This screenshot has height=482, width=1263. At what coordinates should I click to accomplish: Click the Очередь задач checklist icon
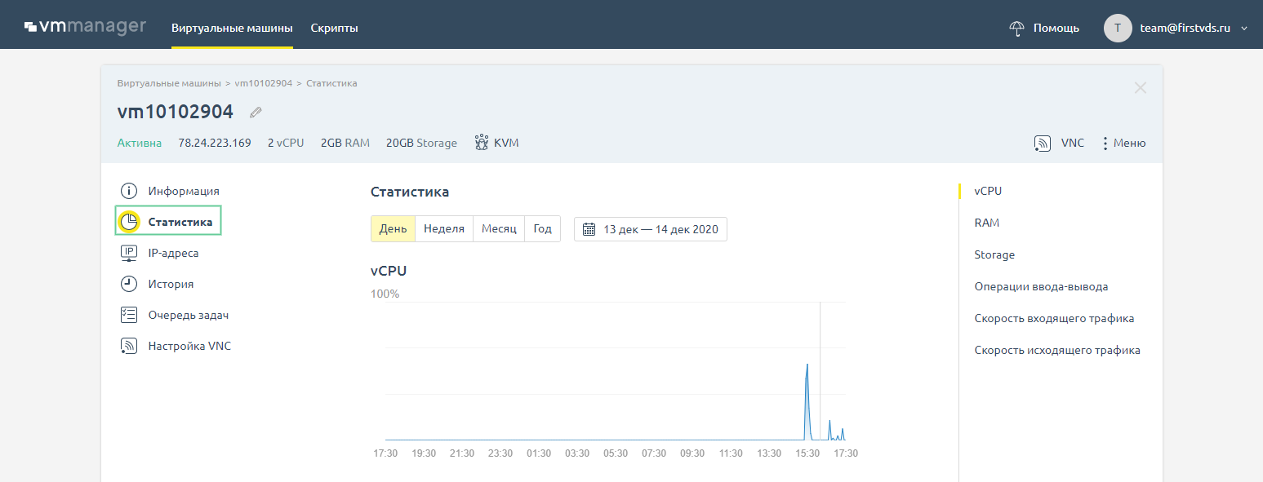point(129,315)
